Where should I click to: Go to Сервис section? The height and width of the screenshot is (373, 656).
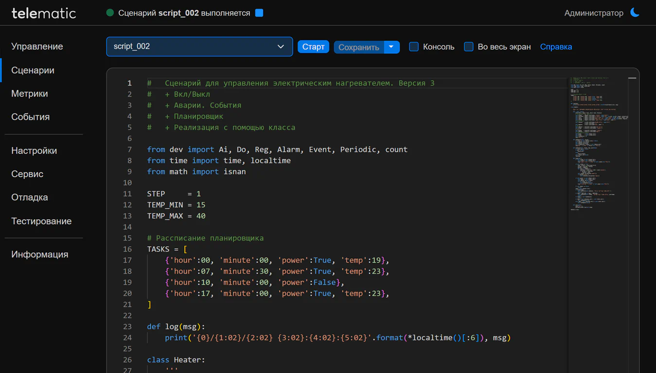point(27,174)
